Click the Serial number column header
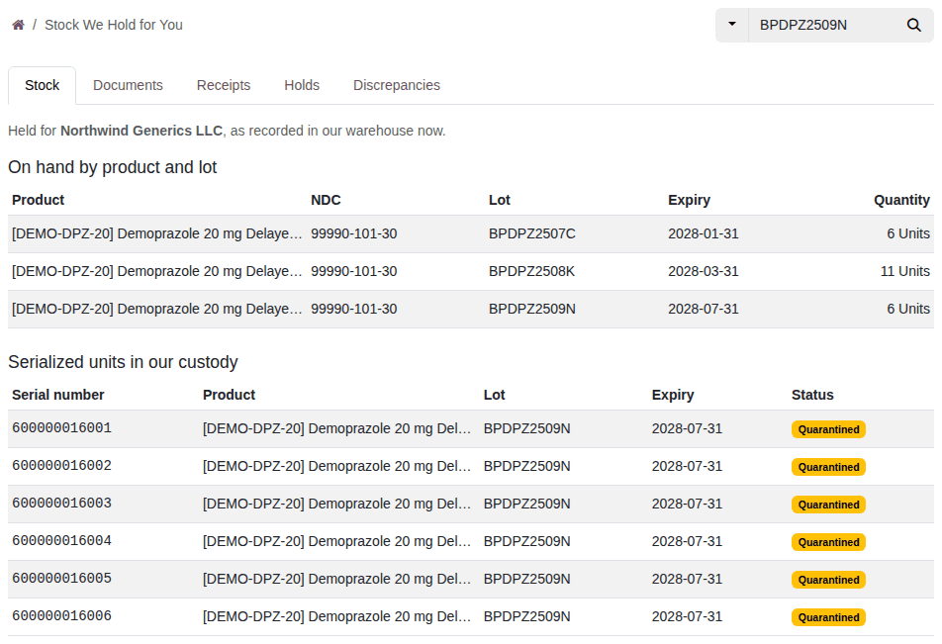Screen dimensions: 942x644 pos(58,395)
